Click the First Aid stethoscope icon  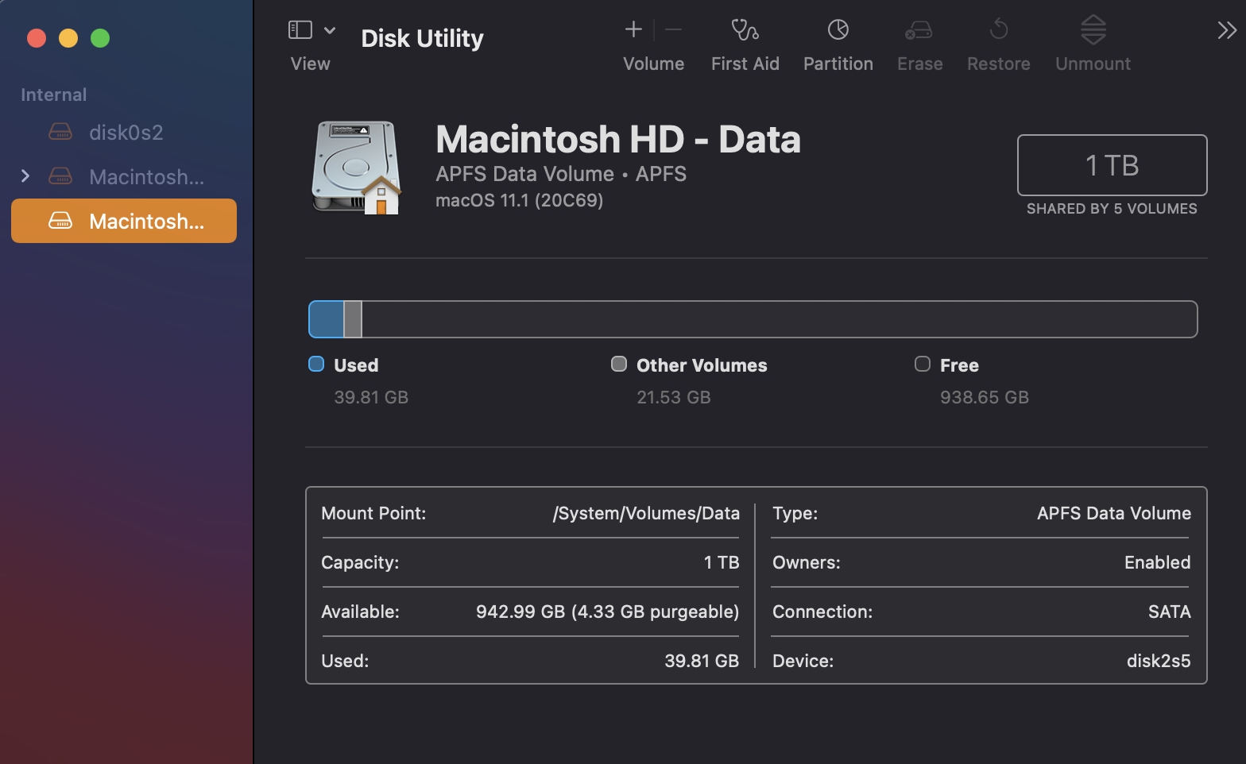pos(745,30)
